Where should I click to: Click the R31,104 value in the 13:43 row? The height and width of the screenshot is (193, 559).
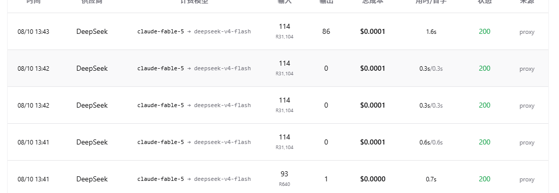tap(284, 36)
